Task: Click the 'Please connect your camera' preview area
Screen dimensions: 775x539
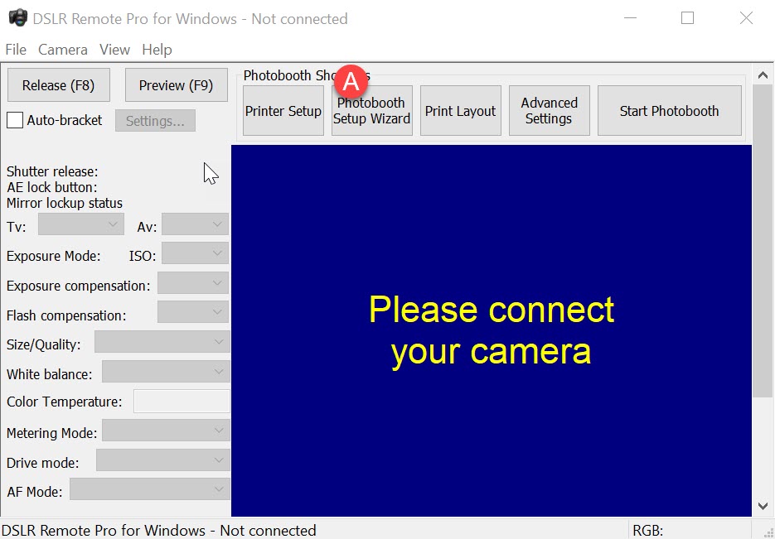Action: click(492, 330)
